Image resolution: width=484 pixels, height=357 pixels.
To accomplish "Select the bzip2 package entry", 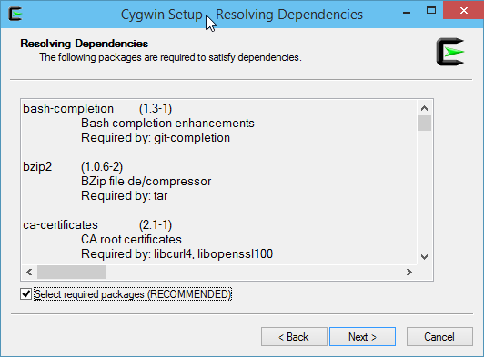I will (37, 167).
